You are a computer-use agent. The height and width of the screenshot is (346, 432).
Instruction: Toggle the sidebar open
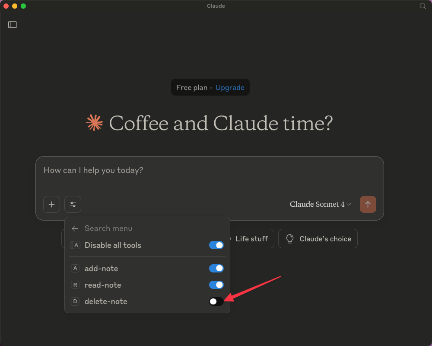(x=13, y=25)
